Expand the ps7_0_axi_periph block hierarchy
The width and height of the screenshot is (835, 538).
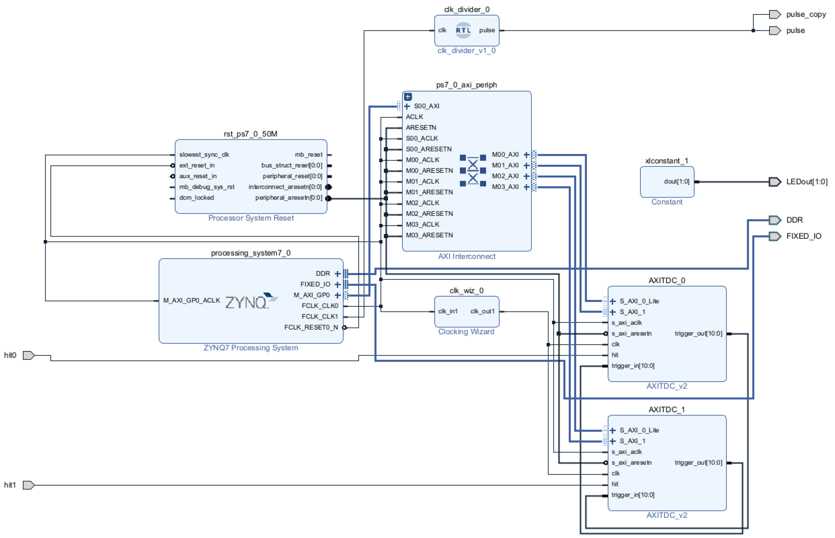click(x=408, y=96)
